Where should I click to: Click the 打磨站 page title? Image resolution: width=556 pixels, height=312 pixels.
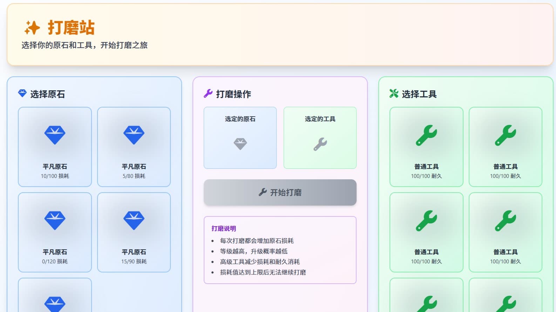click(71, 28)
